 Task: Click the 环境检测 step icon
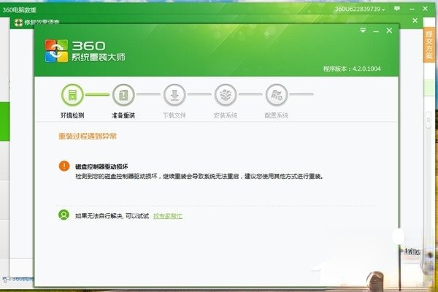72,95
